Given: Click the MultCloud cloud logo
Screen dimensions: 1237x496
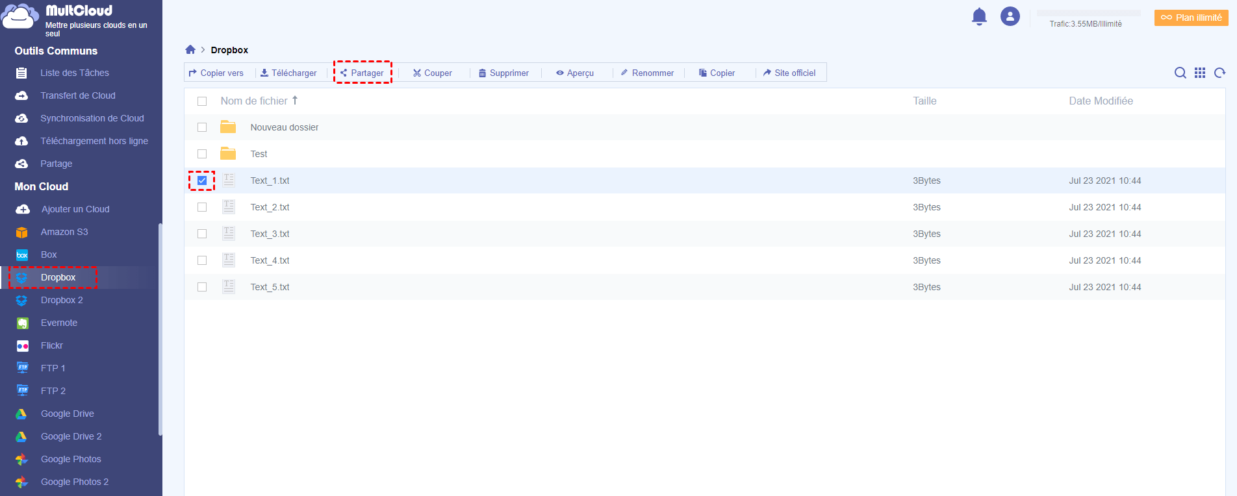Looking at the screenshot, I should tap(19, 16).
